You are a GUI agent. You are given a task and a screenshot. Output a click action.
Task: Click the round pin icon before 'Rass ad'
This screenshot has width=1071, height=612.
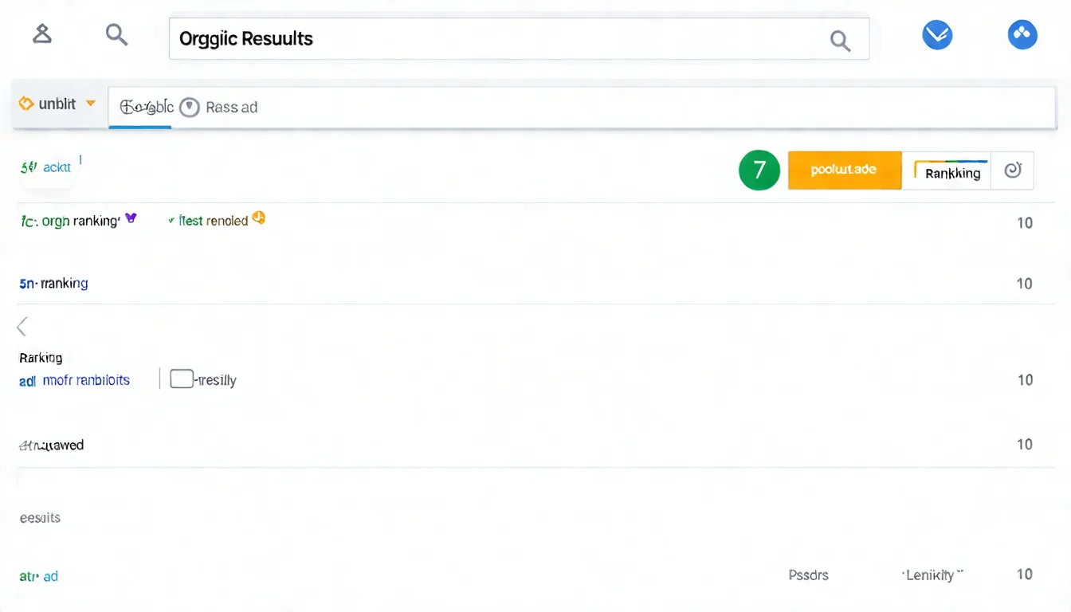click(189, 108)
